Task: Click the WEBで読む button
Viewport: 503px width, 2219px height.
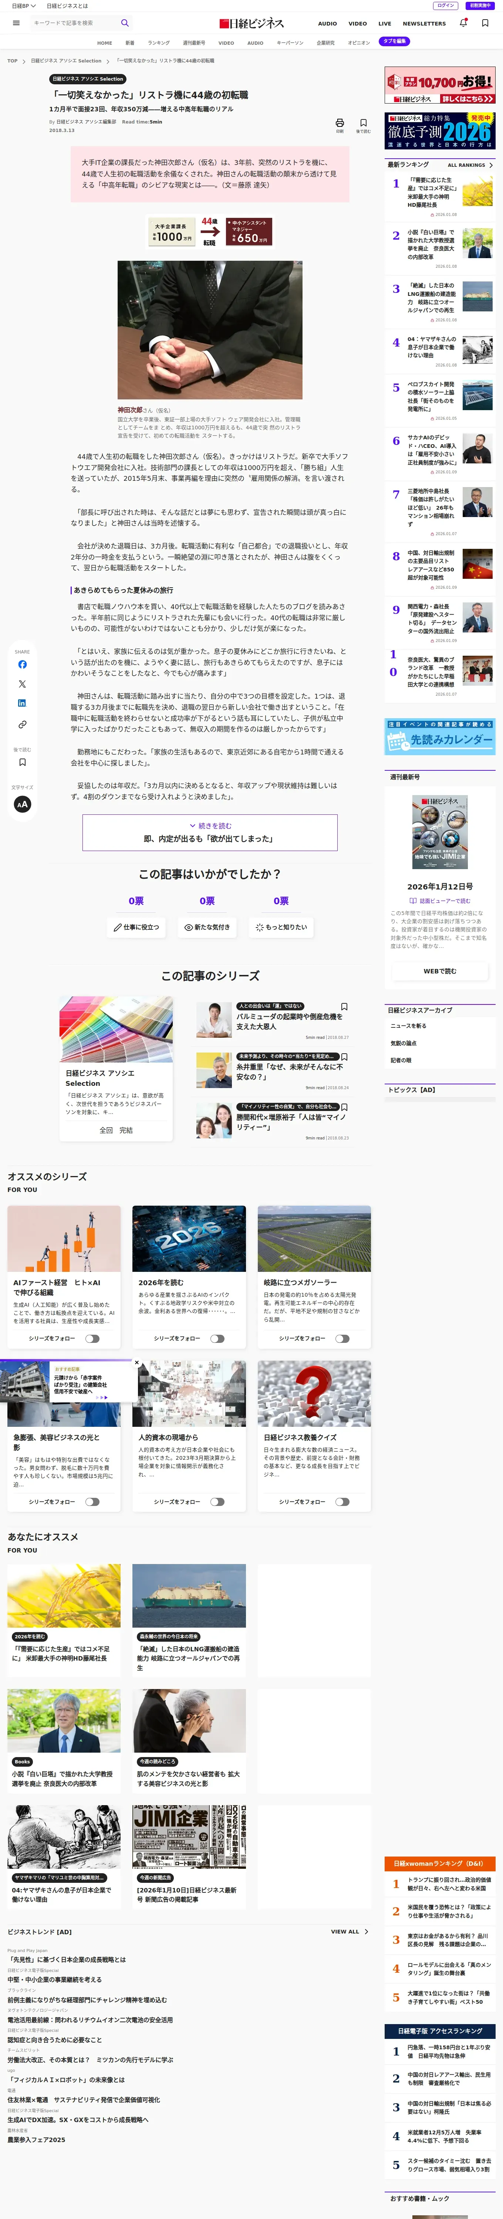Action: pos(440,971)
